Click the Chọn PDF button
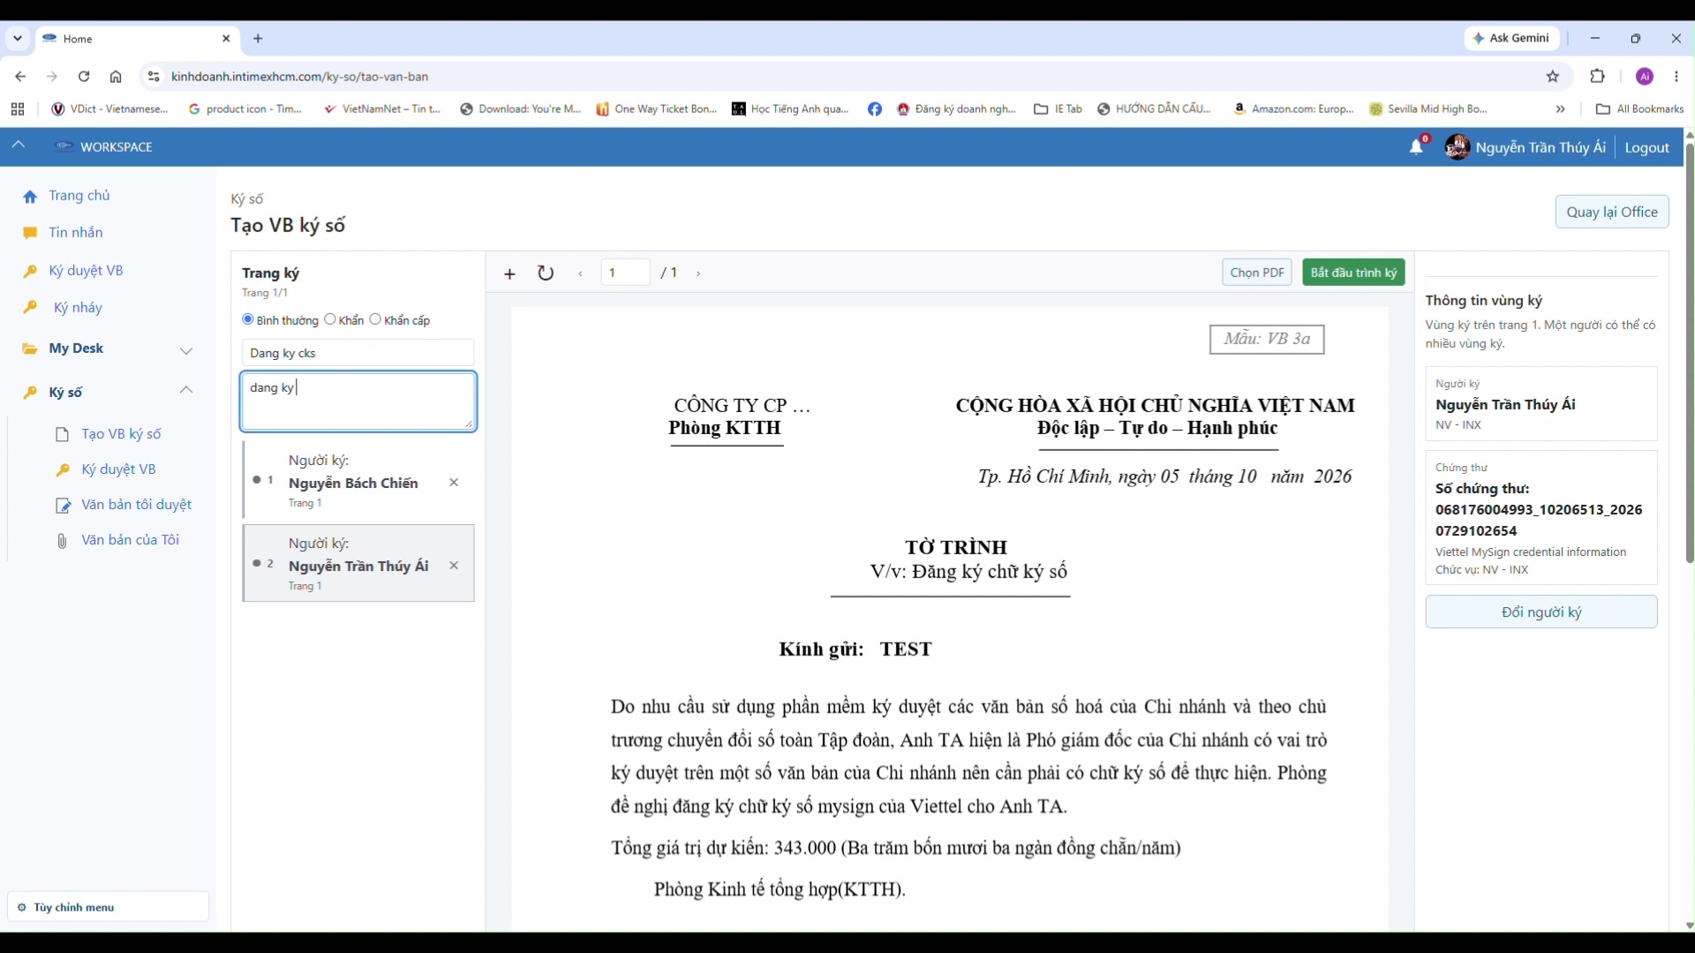Image resolution: width=1695 pixels, height=953 pixels. [1257, 273]
